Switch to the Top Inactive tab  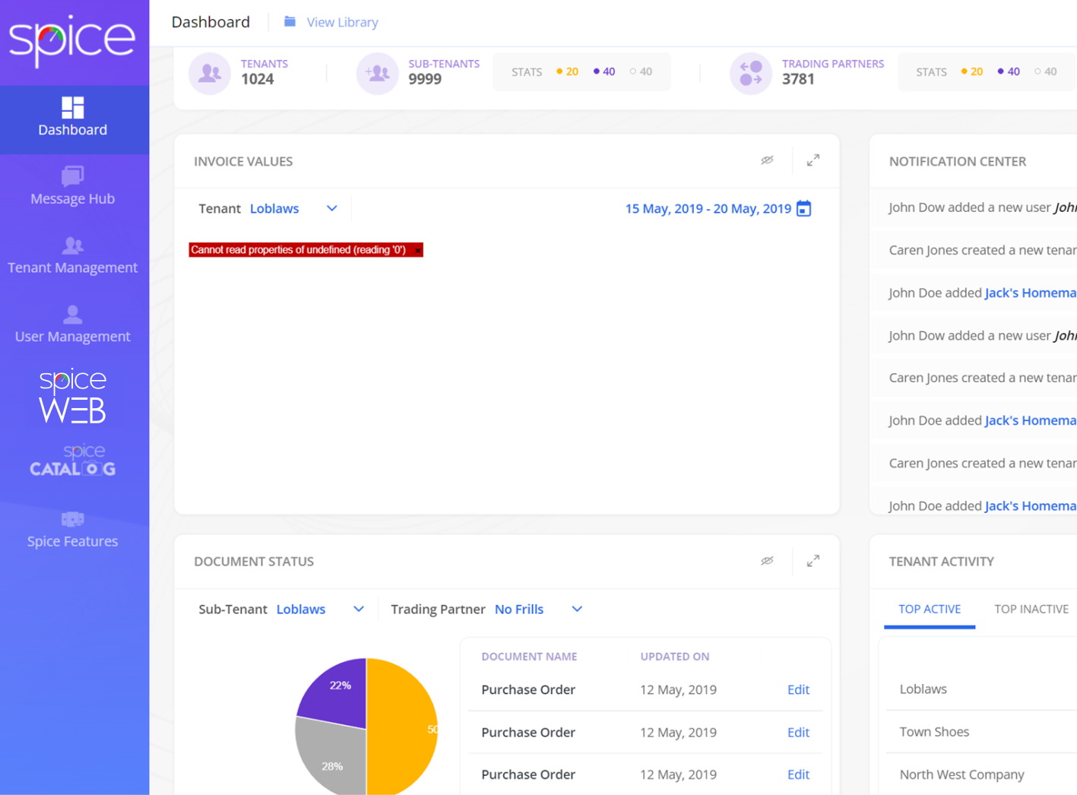[1031, 610]
